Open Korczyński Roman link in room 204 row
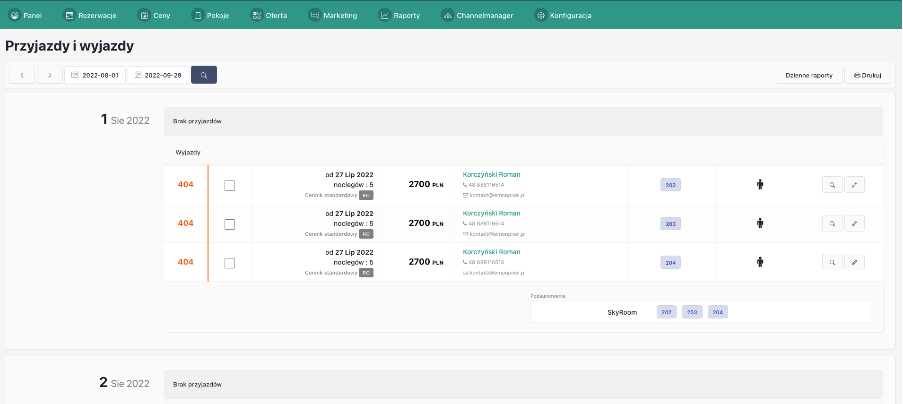The width and height of the screenshot is (903, 404). pos(491,252)
